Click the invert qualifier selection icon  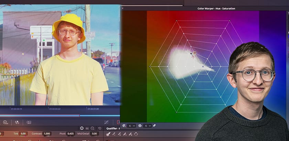(136, 134)
